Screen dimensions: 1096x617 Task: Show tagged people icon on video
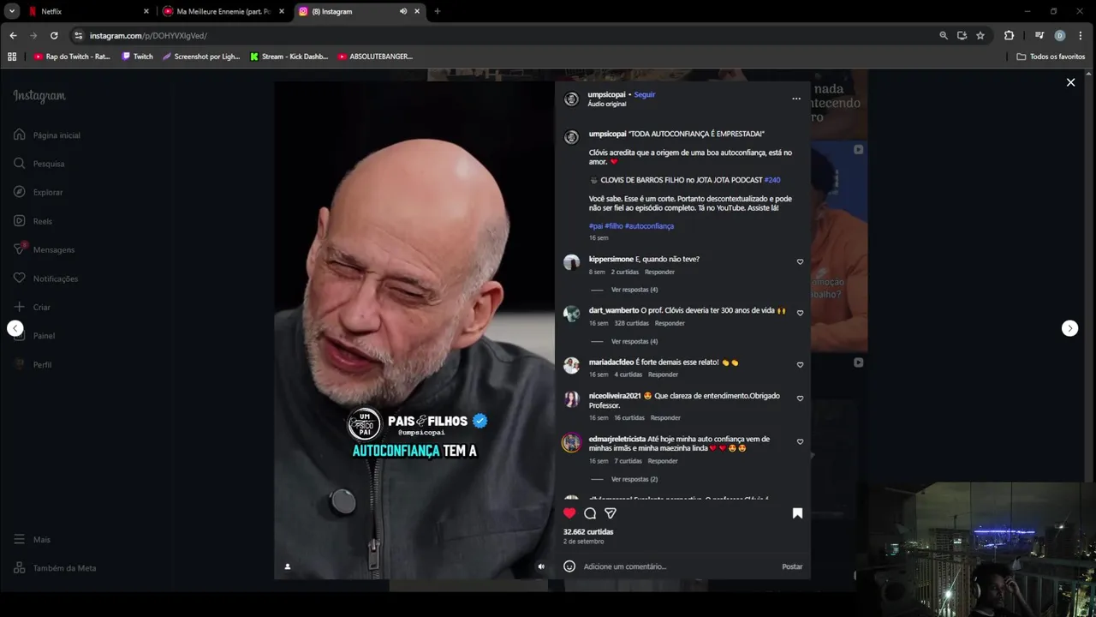pos(287,566)
